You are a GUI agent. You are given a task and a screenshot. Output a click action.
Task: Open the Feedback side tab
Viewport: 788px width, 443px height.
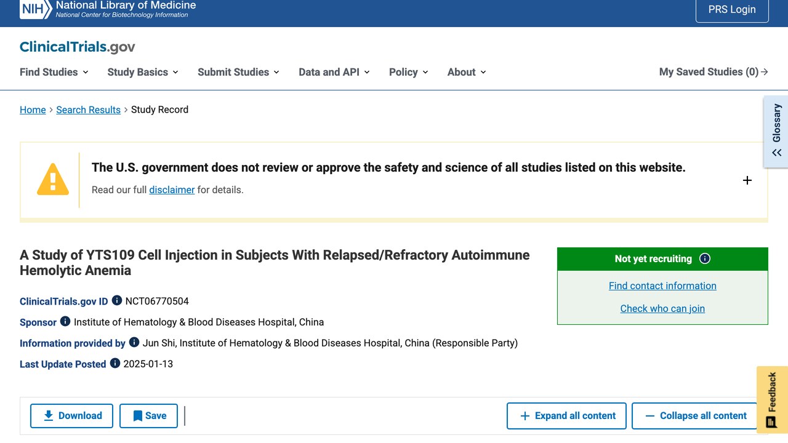coord(772,400)
